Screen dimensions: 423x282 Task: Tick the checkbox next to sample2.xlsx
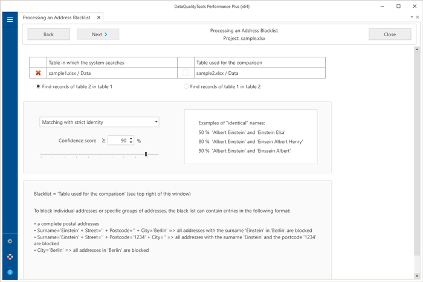coord(186,73)
